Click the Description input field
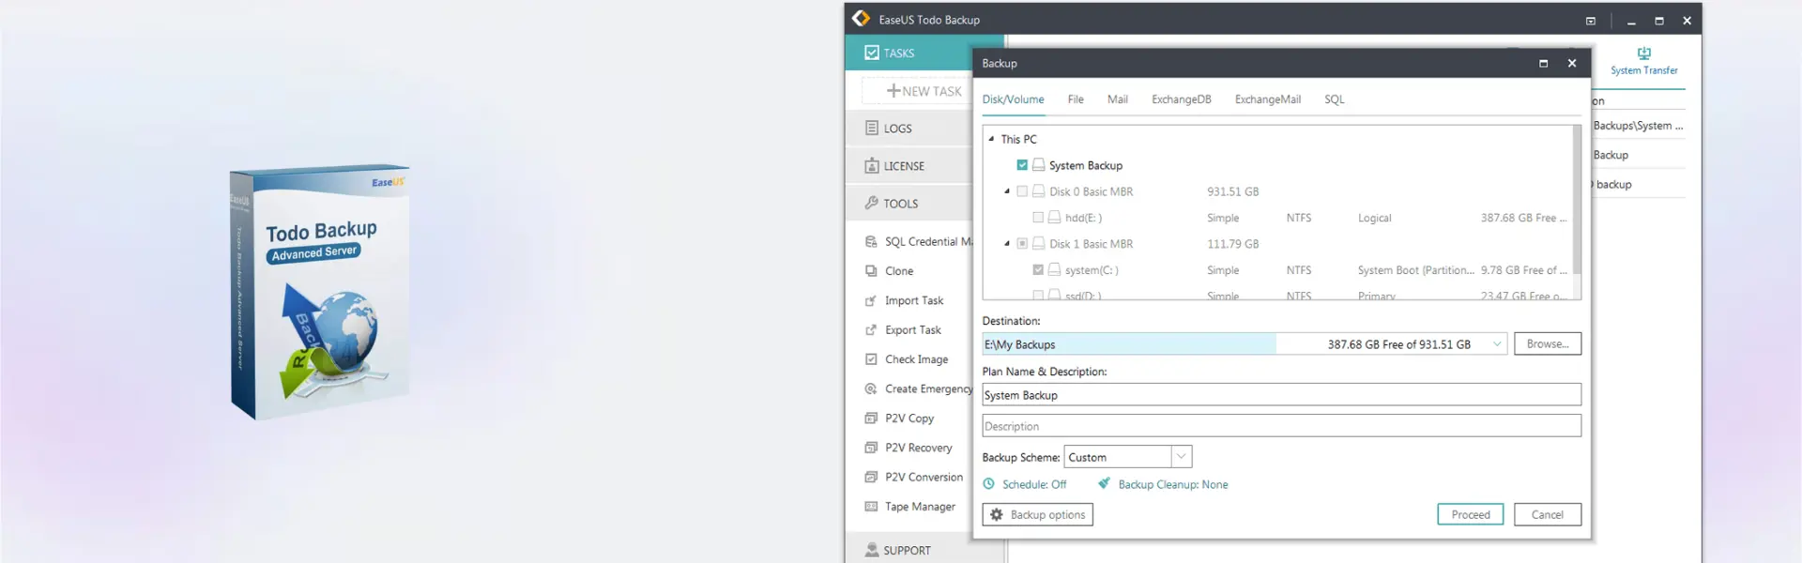The height and width of the screenshot is (563, 1802). pos(1281,426)
